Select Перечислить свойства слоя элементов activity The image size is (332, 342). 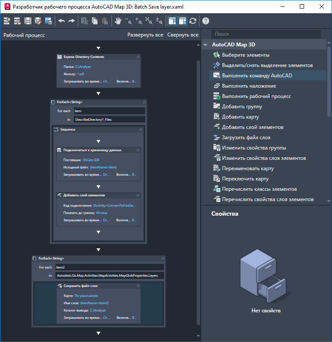pyautogui.click(x=268, y=199)
